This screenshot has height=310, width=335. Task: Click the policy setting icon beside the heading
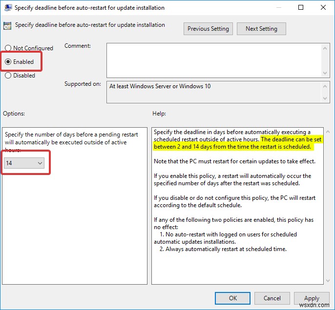tap(7, 25)
